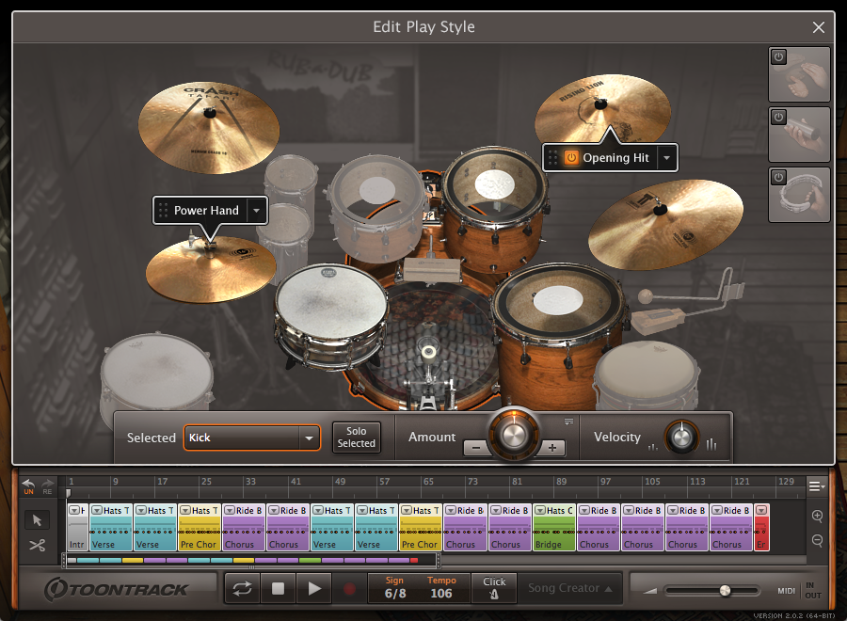Choose the arrow pointer tool
The image size is (847, 621).
(x=37, y=520)
